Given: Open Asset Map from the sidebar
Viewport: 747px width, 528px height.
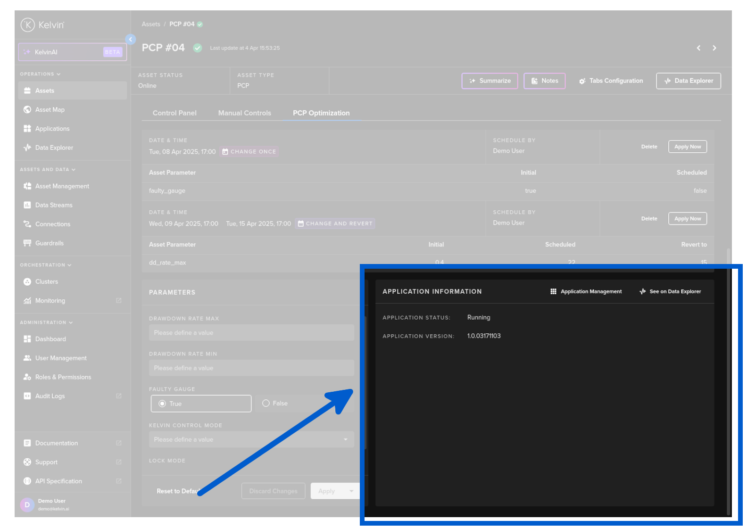Looking at the screenshot, I should click(x=50, y=110).
